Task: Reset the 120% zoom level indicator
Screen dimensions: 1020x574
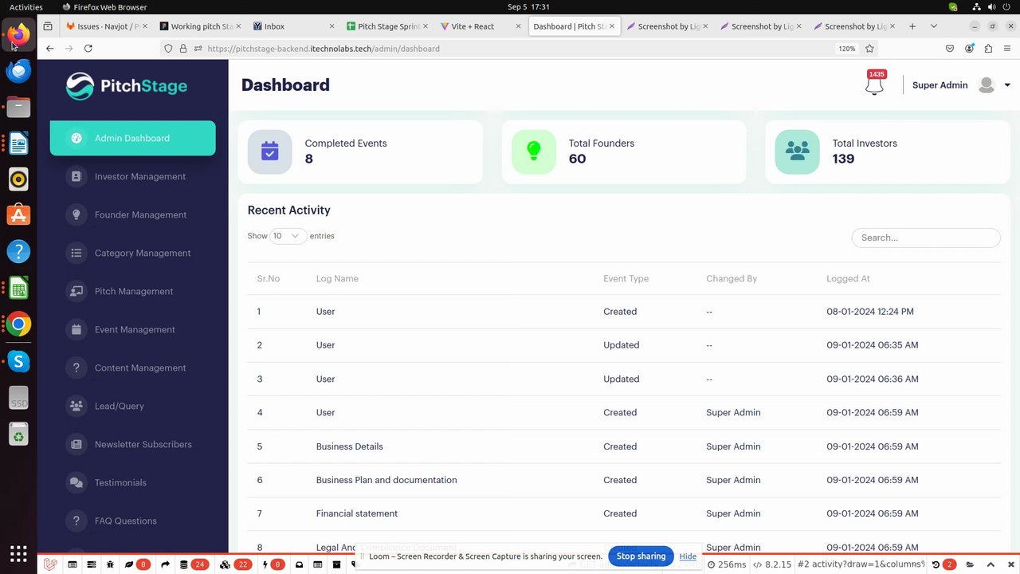Action: coord(846,49)
